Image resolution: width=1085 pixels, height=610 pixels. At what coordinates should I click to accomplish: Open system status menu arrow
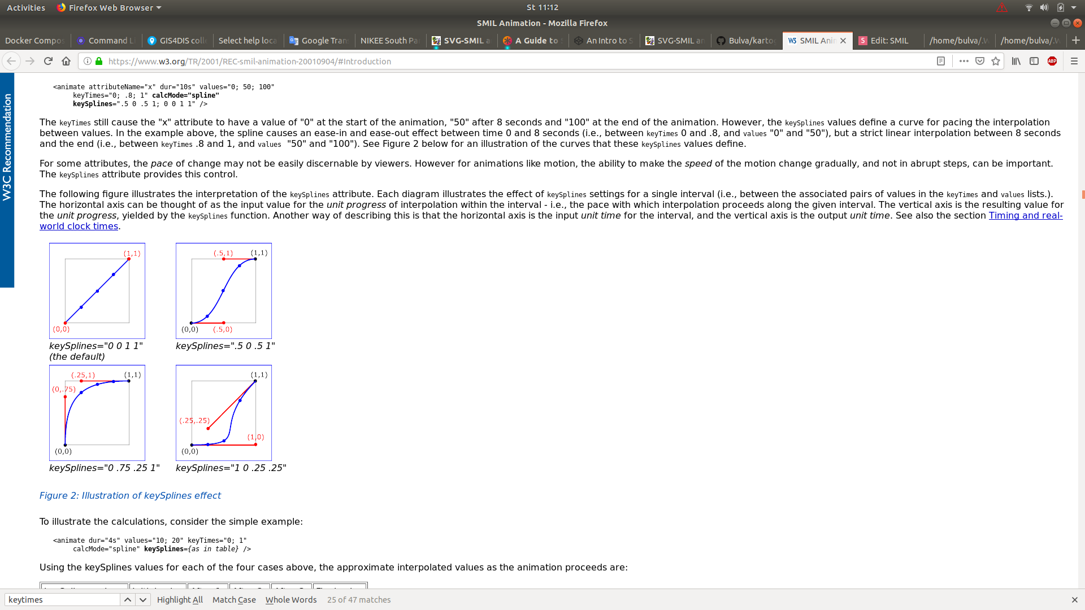pos(1074,7)
